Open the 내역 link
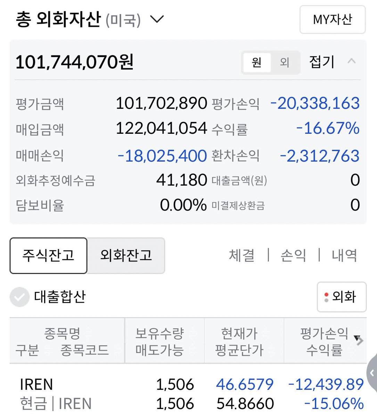Viewport: 377px width, 417px height. [x=344, y=255]
